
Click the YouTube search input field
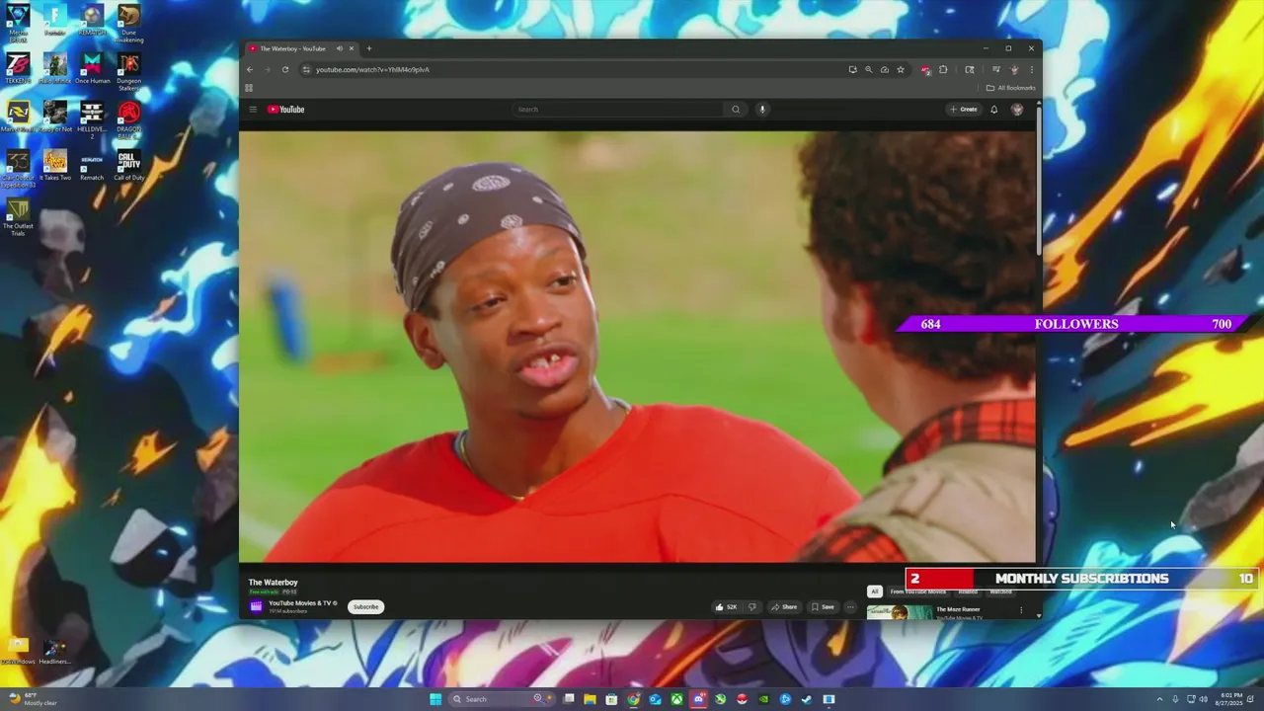click(619, 110)
